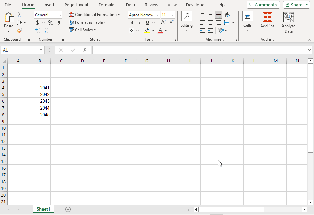
Task: Switch to Page Layout tab
Action: coord(76,5)
